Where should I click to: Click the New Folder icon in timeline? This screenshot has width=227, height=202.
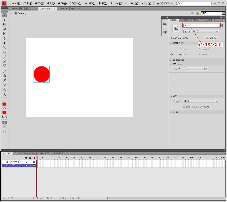tap(8, 198)
